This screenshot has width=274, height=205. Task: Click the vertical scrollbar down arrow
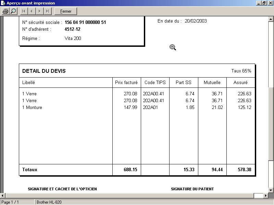(271, 190)
